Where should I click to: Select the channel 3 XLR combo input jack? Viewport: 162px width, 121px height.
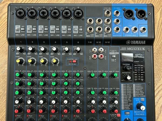44,13
